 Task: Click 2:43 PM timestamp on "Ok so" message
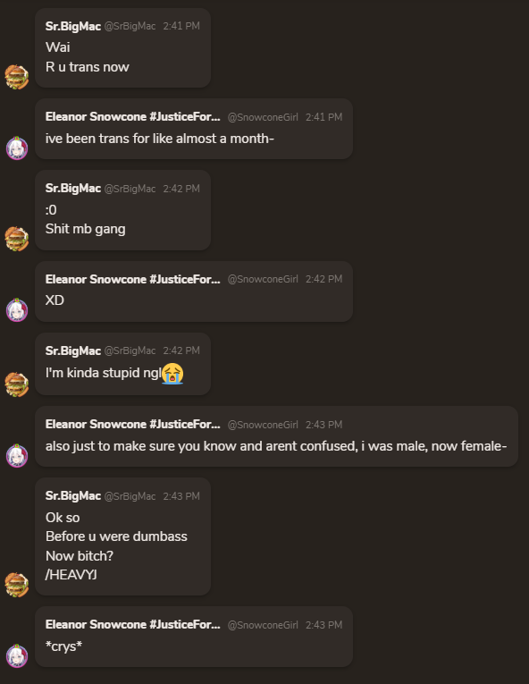click(x=181, y=496)
